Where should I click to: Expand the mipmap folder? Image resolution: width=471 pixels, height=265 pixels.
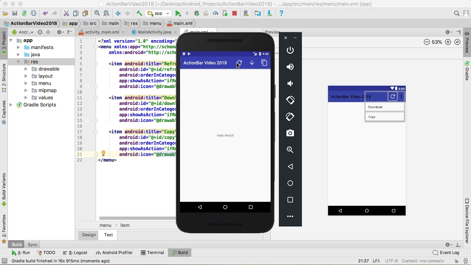26,91
